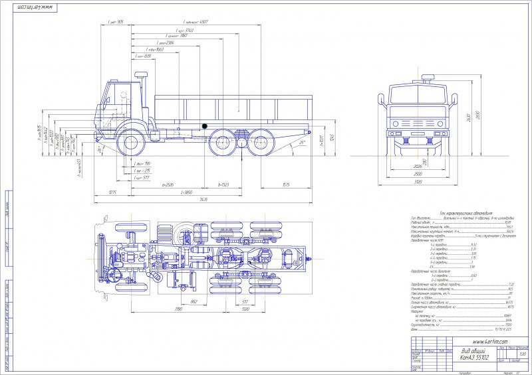Select the front view height dimension 2630
532x375 pixels.
point(469,117)
